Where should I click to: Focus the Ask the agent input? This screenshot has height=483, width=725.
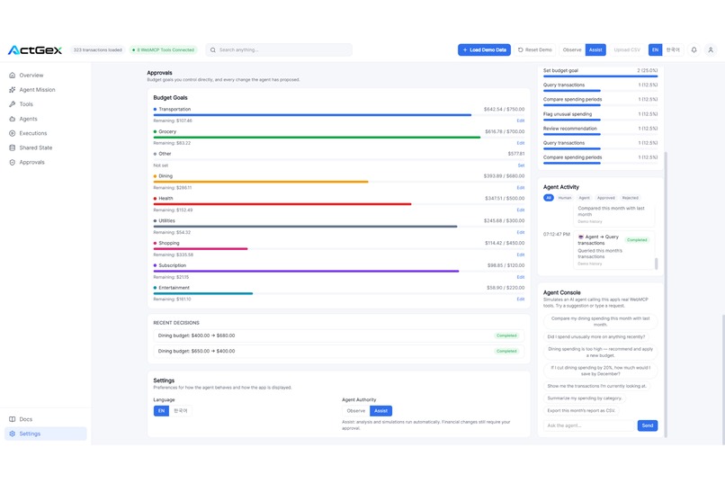pyautogui.click(x=588, y=425)
